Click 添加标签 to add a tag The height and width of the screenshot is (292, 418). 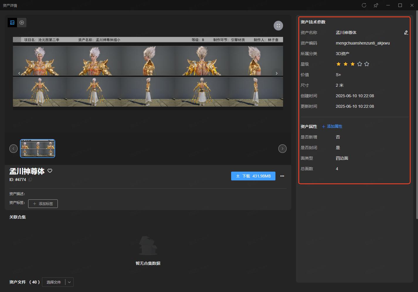click(43, 204)
